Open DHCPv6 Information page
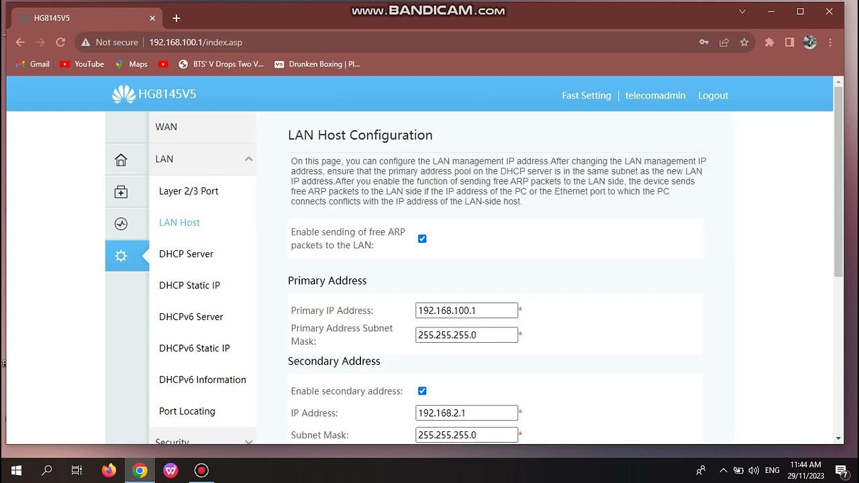This screenshot has height=483, width=859. coord(202,380)
